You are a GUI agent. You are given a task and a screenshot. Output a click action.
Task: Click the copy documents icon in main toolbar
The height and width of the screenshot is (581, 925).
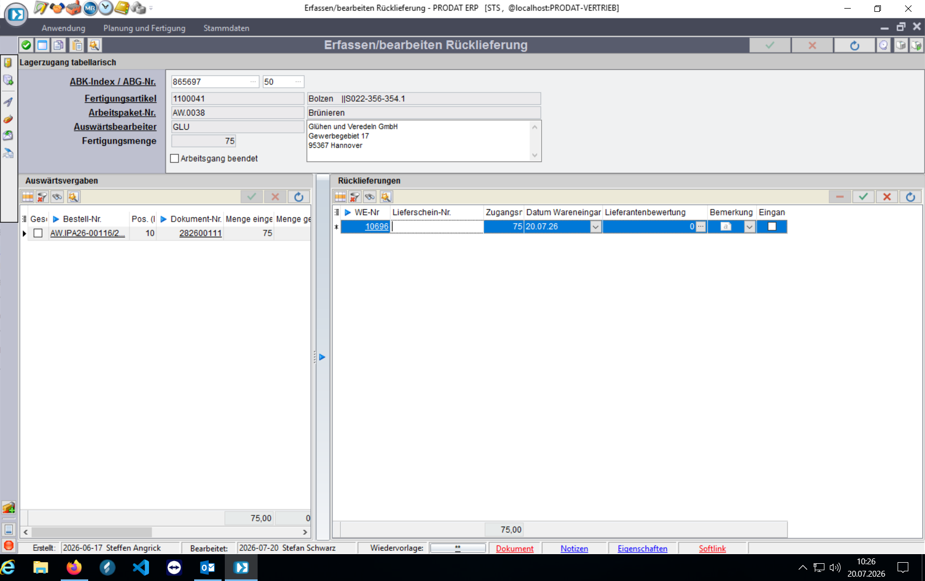[x=59, y=45]
